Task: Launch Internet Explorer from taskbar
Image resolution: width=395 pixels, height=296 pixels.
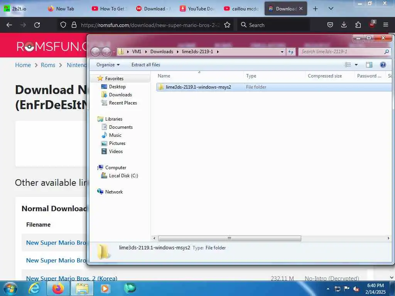Action: [34, 288]
